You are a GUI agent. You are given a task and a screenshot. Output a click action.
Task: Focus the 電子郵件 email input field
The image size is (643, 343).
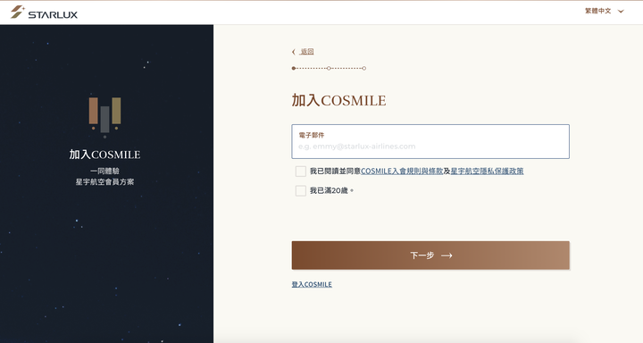(x=430, y=141)
